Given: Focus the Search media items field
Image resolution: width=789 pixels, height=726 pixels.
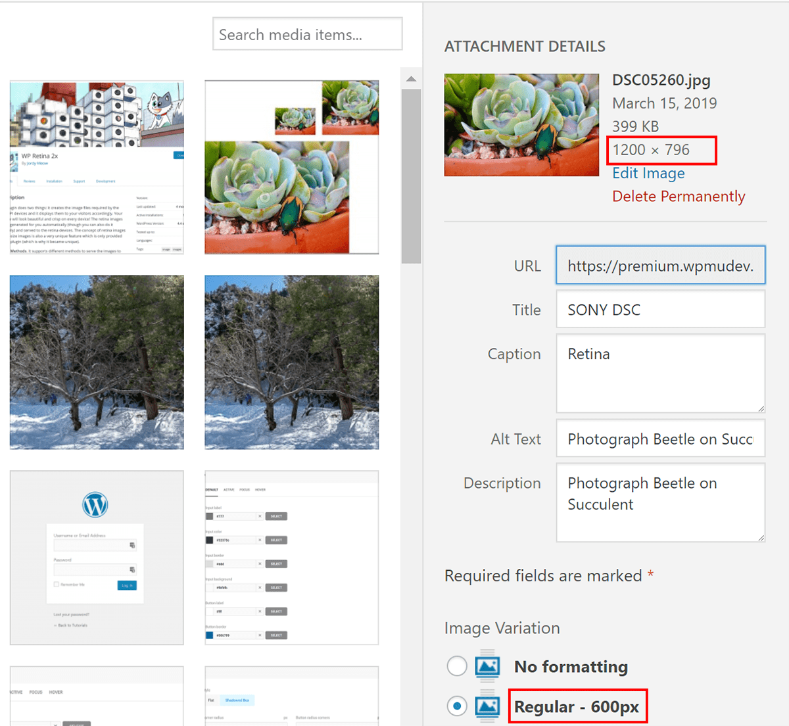Looking at the screenshot, I should click(x=307, y=34).
